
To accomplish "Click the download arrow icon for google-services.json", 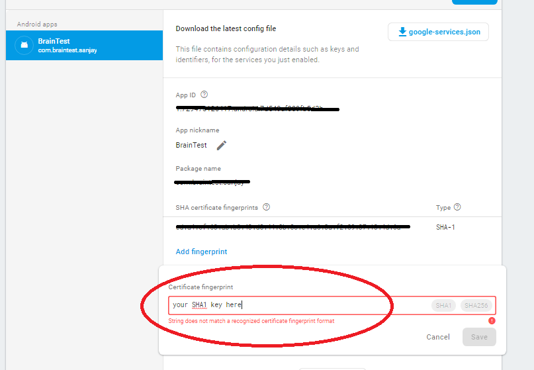I will [x=402, y=32].
